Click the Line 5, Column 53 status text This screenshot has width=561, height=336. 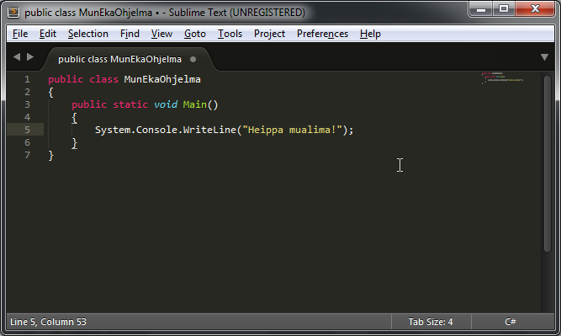pos(48,322)
